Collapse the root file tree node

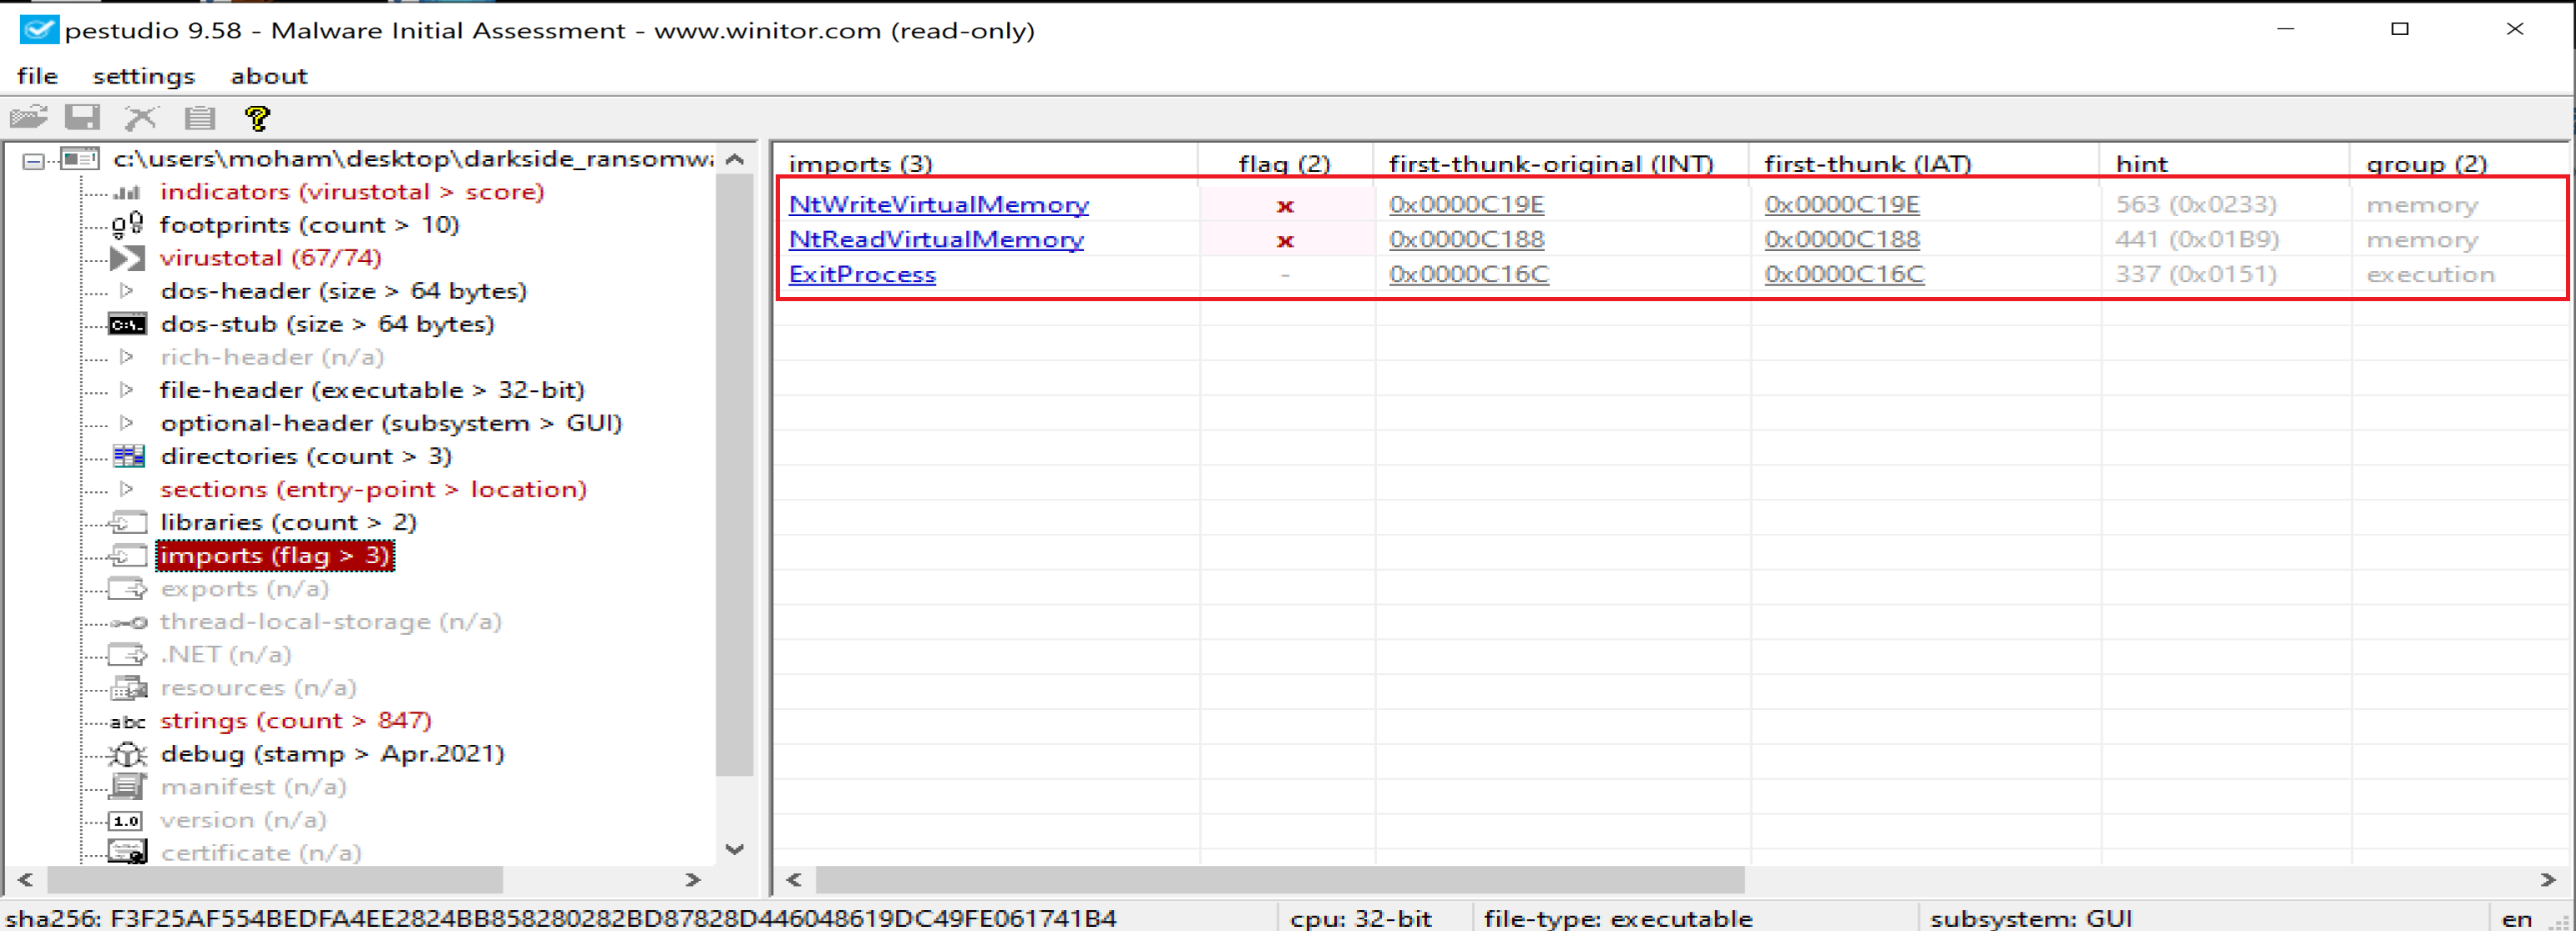34,160
